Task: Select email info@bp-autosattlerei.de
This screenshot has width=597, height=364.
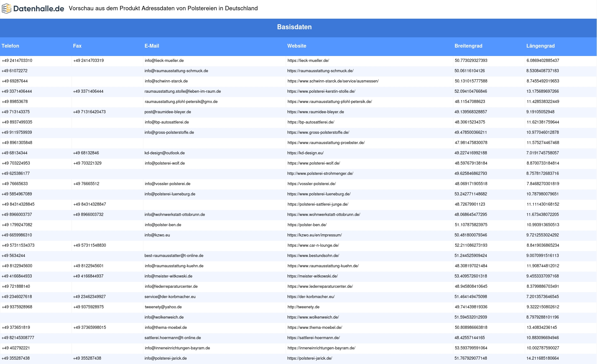Action: [167, 122]
